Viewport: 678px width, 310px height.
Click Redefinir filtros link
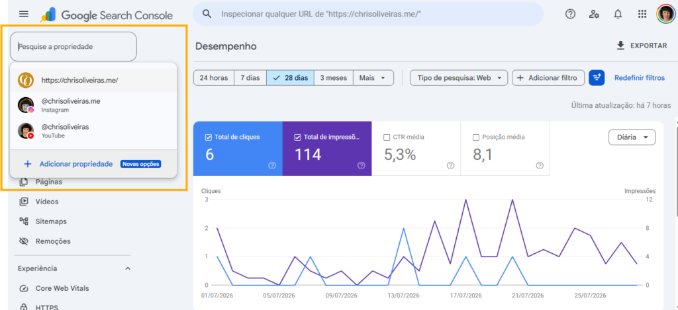coord(640,78)
